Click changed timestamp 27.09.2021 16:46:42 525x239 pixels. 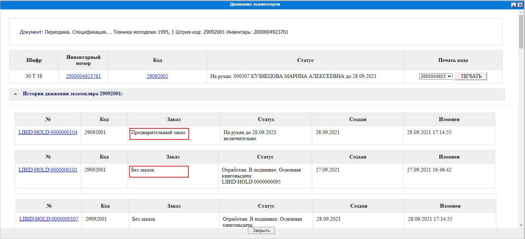[x=429, y=170]
